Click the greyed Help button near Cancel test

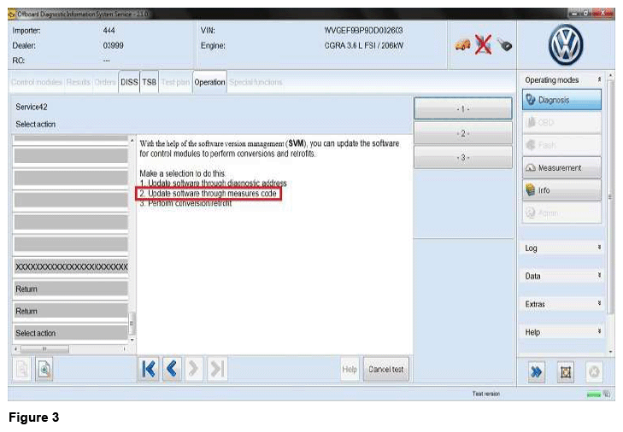pos(350,370)
